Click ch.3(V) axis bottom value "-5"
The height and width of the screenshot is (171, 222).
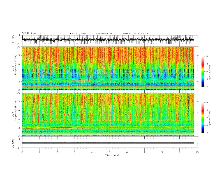[19, 148]
